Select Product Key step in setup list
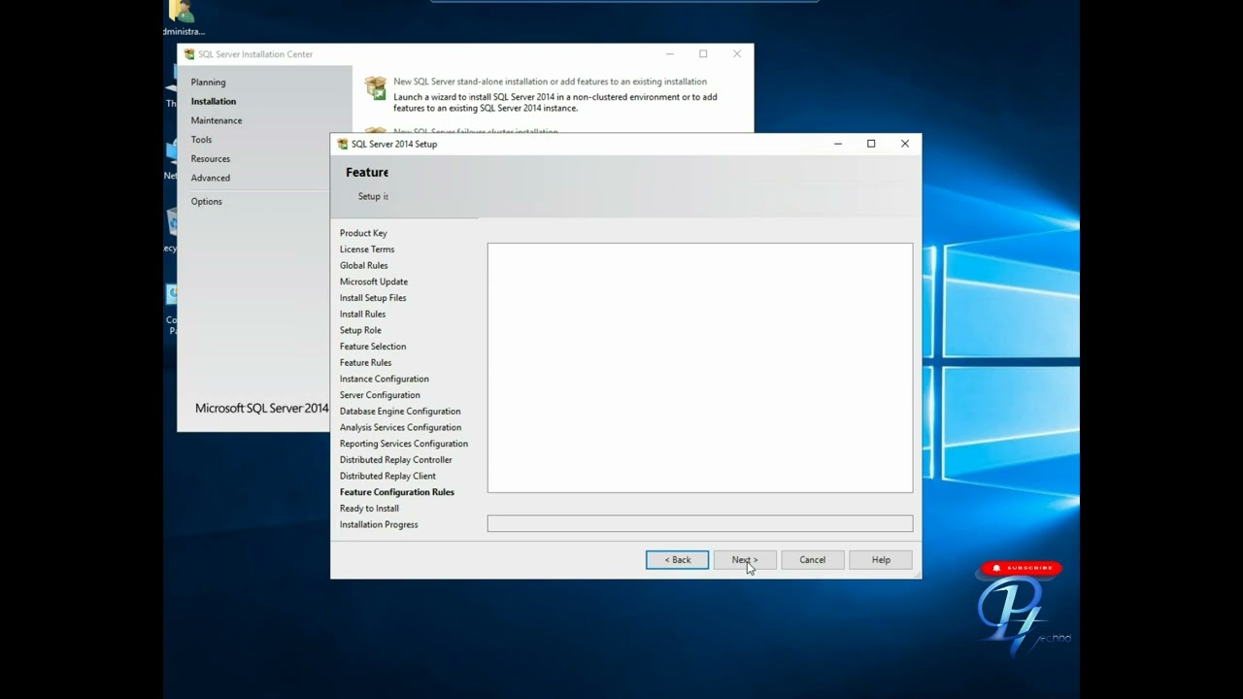 click(x=363, y=233)
